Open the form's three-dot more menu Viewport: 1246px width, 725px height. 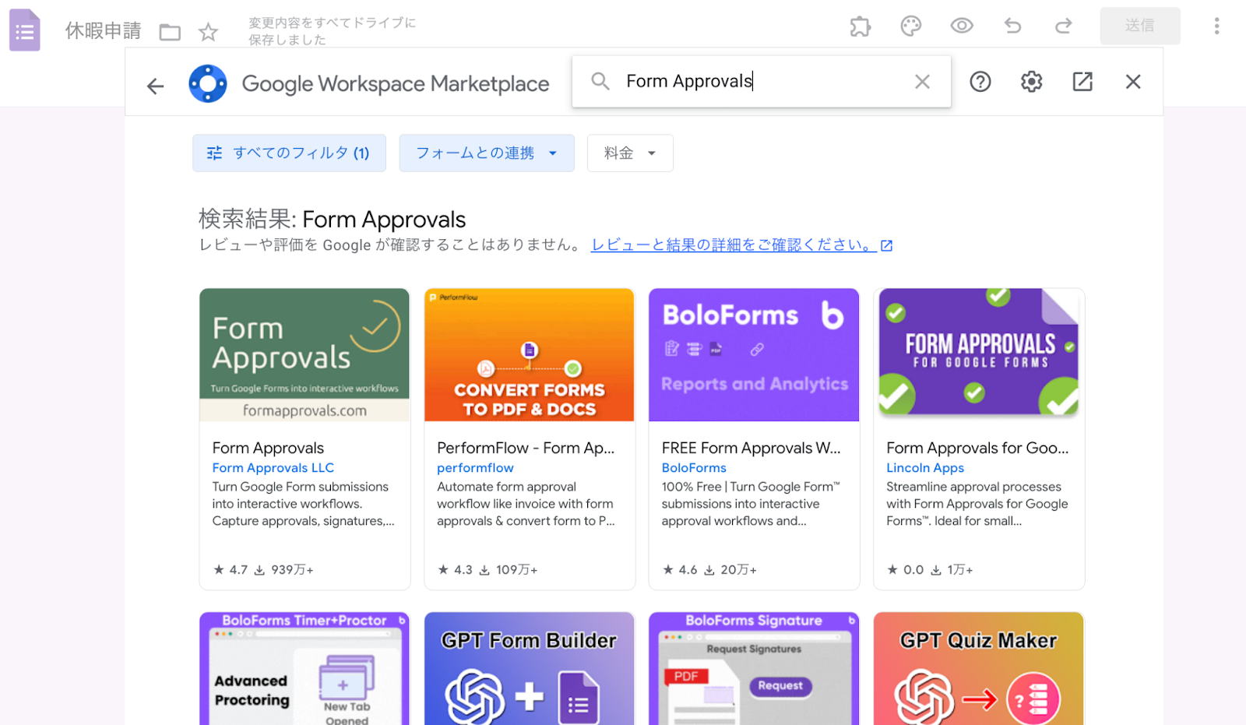1216,26
